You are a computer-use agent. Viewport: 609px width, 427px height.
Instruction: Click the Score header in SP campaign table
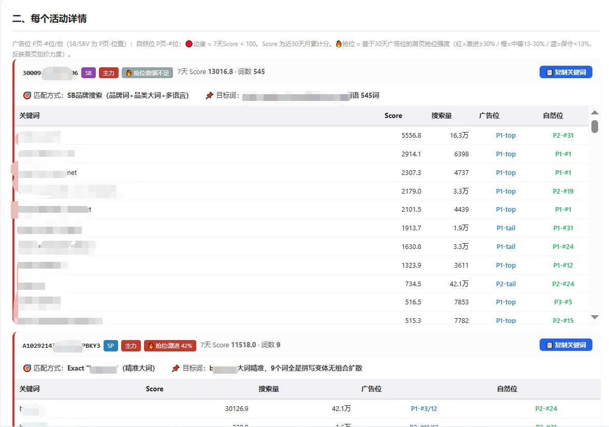154,389
